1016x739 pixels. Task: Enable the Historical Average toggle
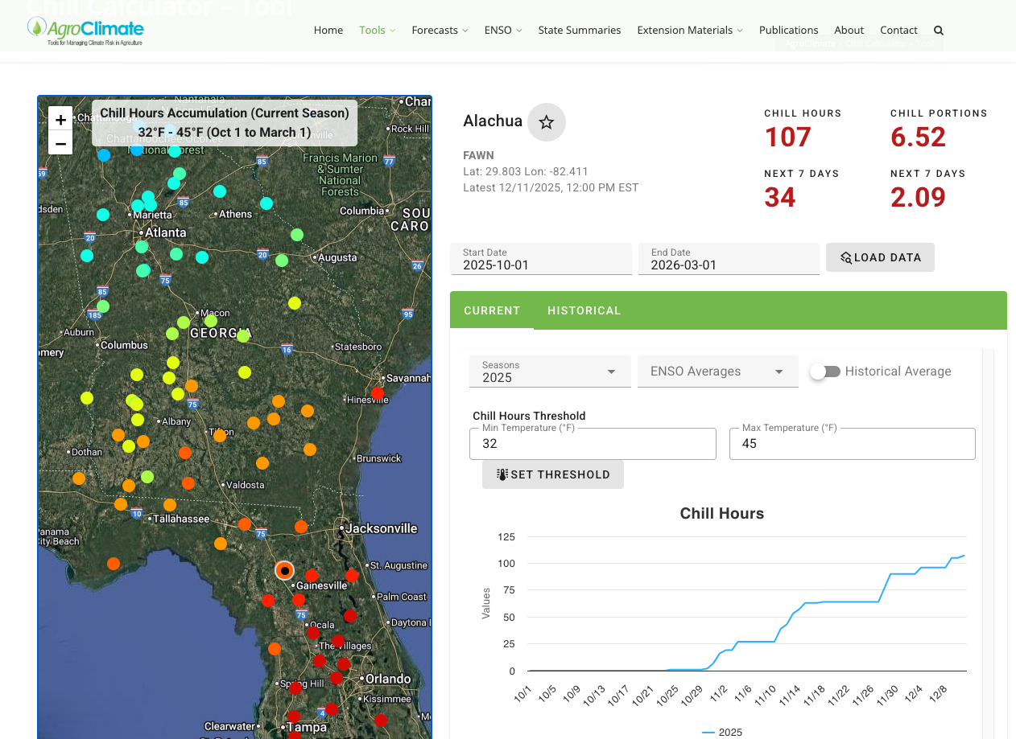click(824, 371)
